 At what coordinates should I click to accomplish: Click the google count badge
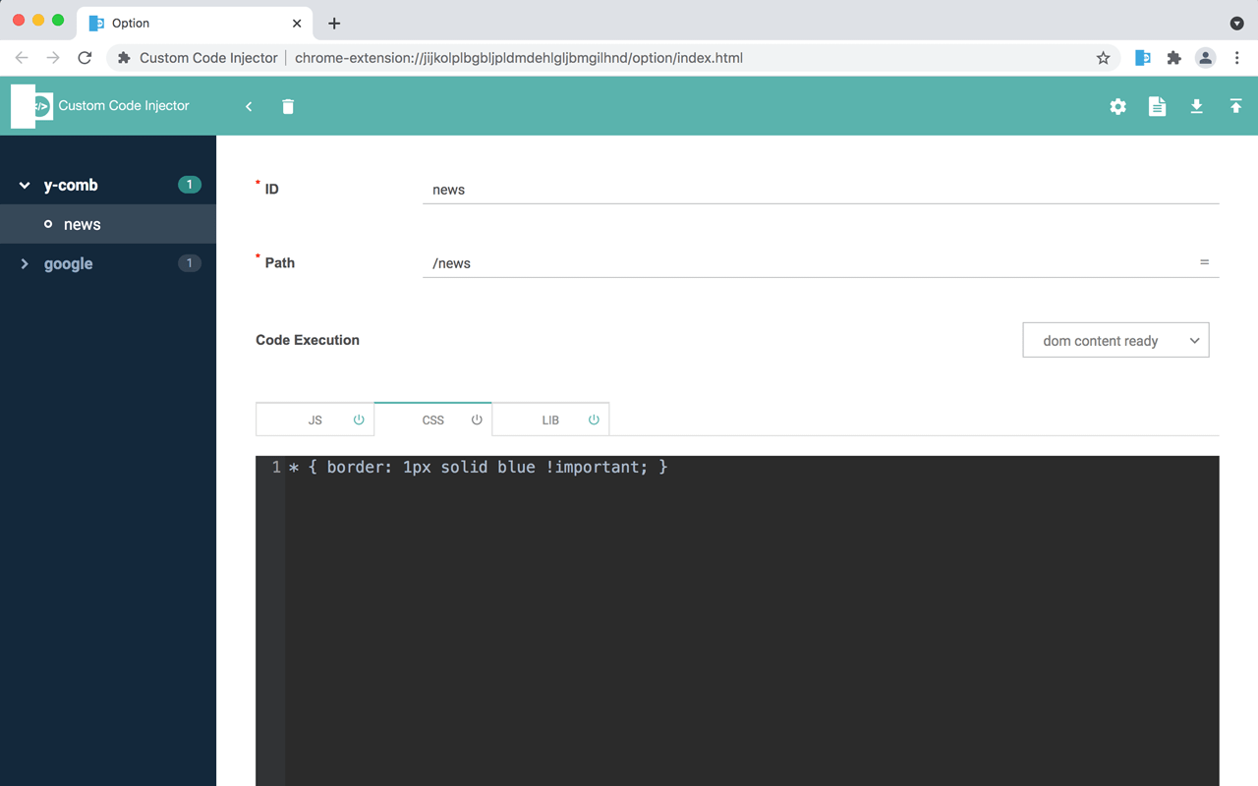click(190, 263)
